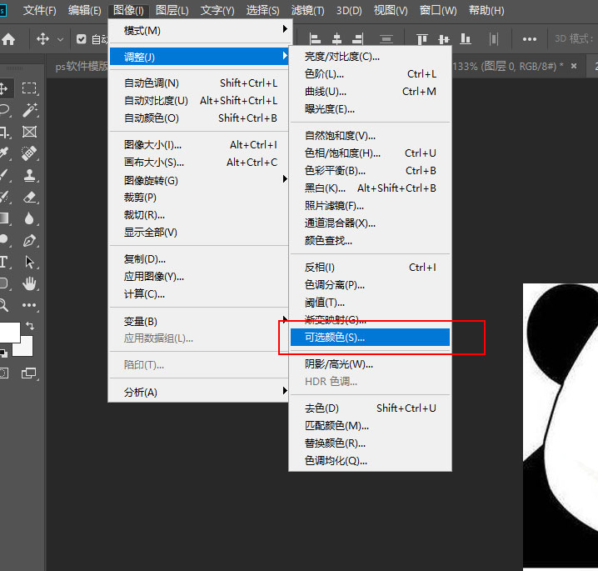
Task: Select the Pen tool
Action: pyautogui.click(x=30, y=240)
